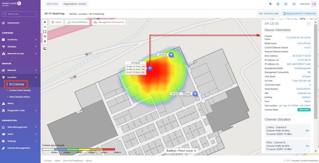Open the Site: Solutions Lab selector

coord(269,14)
